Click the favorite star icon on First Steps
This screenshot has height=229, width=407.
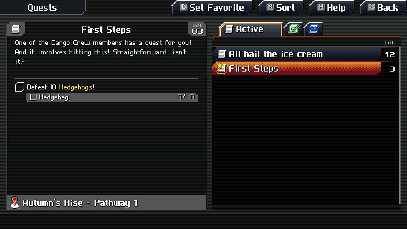pyautogui.click(x=221, y=68)
